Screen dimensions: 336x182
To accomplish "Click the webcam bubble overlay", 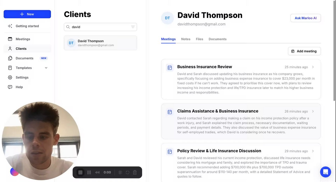I will [x=41, y=141].
